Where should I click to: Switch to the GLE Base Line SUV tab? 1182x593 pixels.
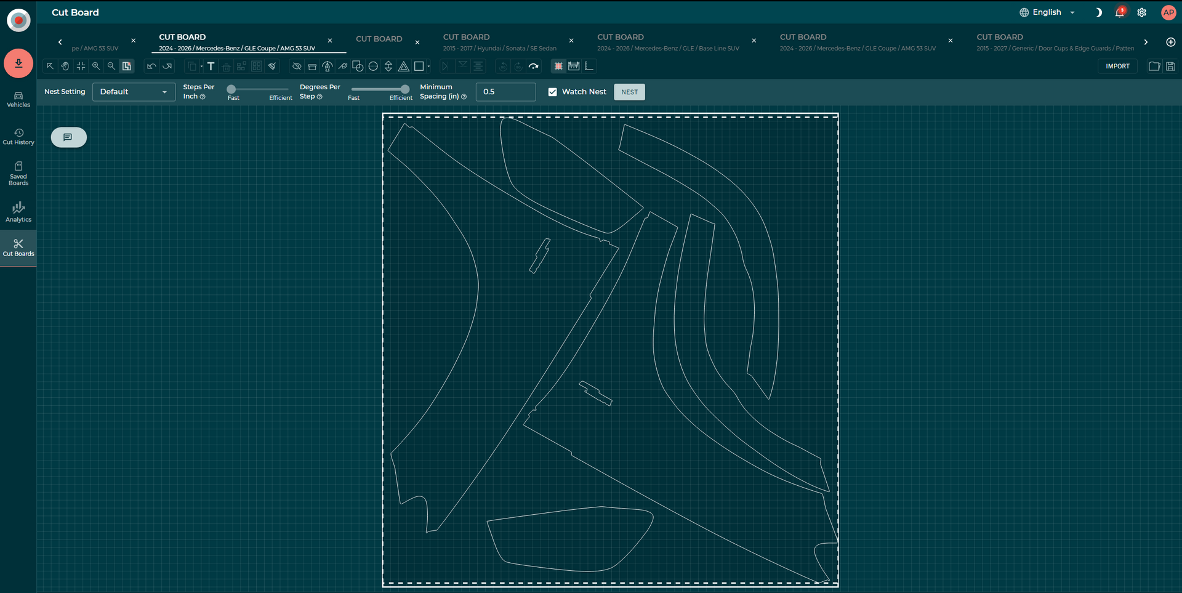(669, 42)
